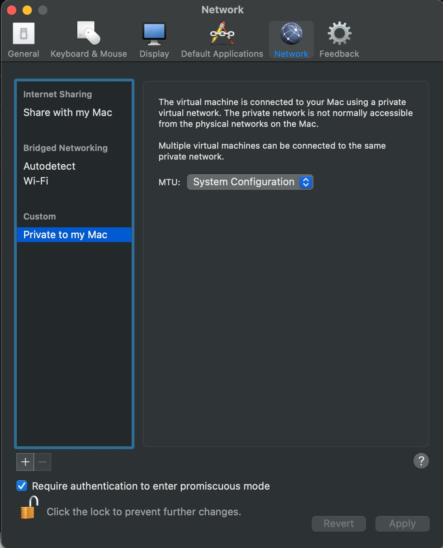This screenshot has width=443, height=548.
Task: Select Share with my Mac networking
Action: point(68,112)
